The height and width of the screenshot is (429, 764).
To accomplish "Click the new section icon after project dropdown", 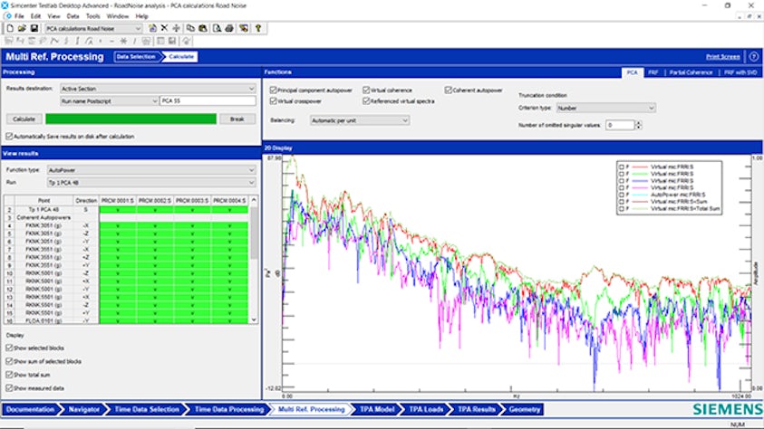I will [x=152, y=29].
